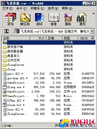Click the CRC32 value 01995775
The height and width of the screenshot is (129, 97).
pos(88,74)
